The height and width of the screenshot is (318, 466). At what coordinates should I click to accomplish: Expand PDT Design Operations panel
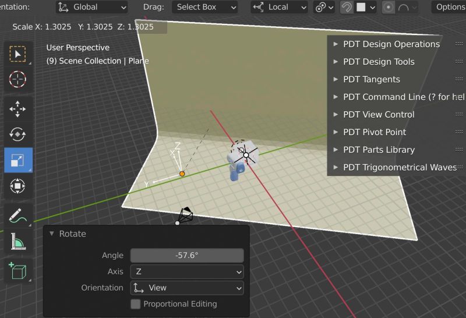click(x=391, y=44)
